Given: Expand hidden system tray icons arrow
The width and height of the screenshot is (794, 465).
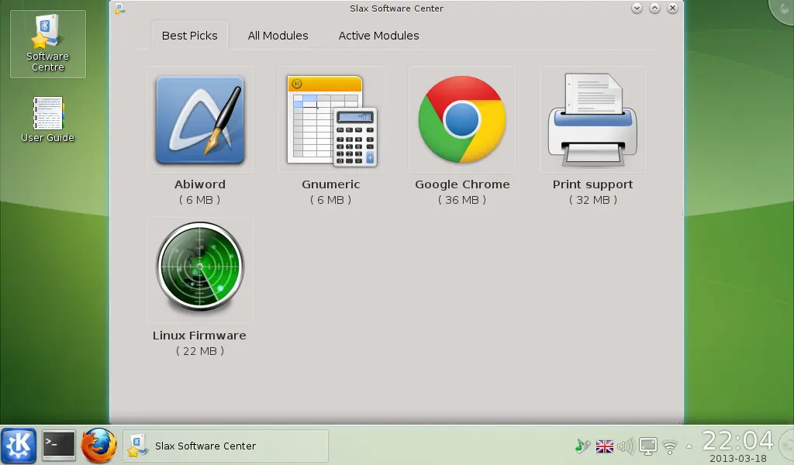Looking at the screenshot, I should 689,446.
